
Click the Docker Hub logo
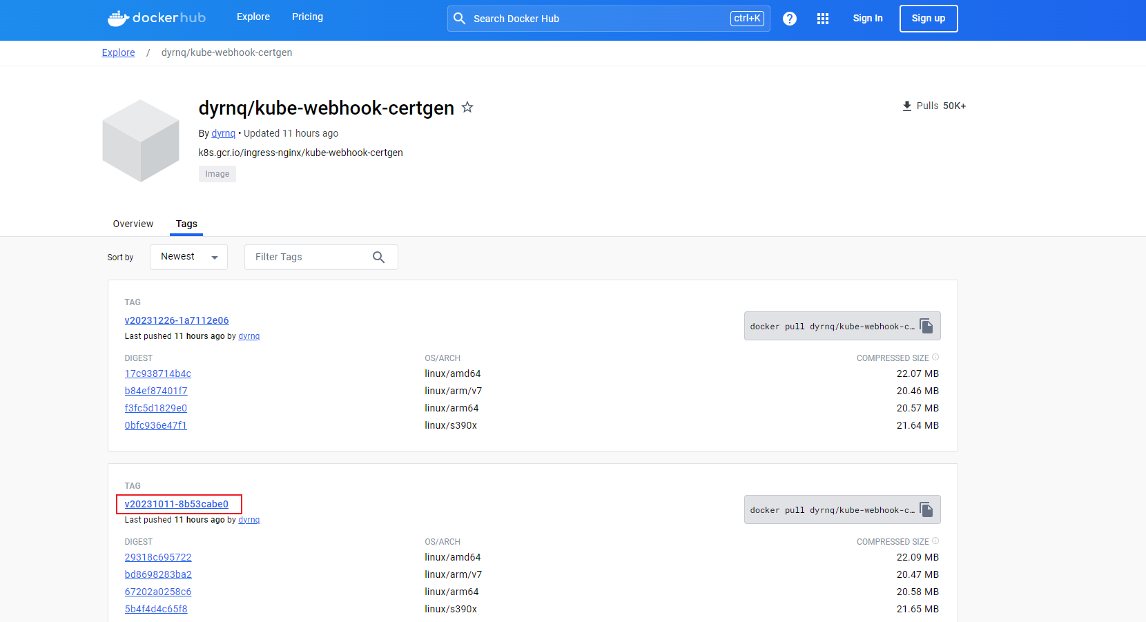point(157,18)
